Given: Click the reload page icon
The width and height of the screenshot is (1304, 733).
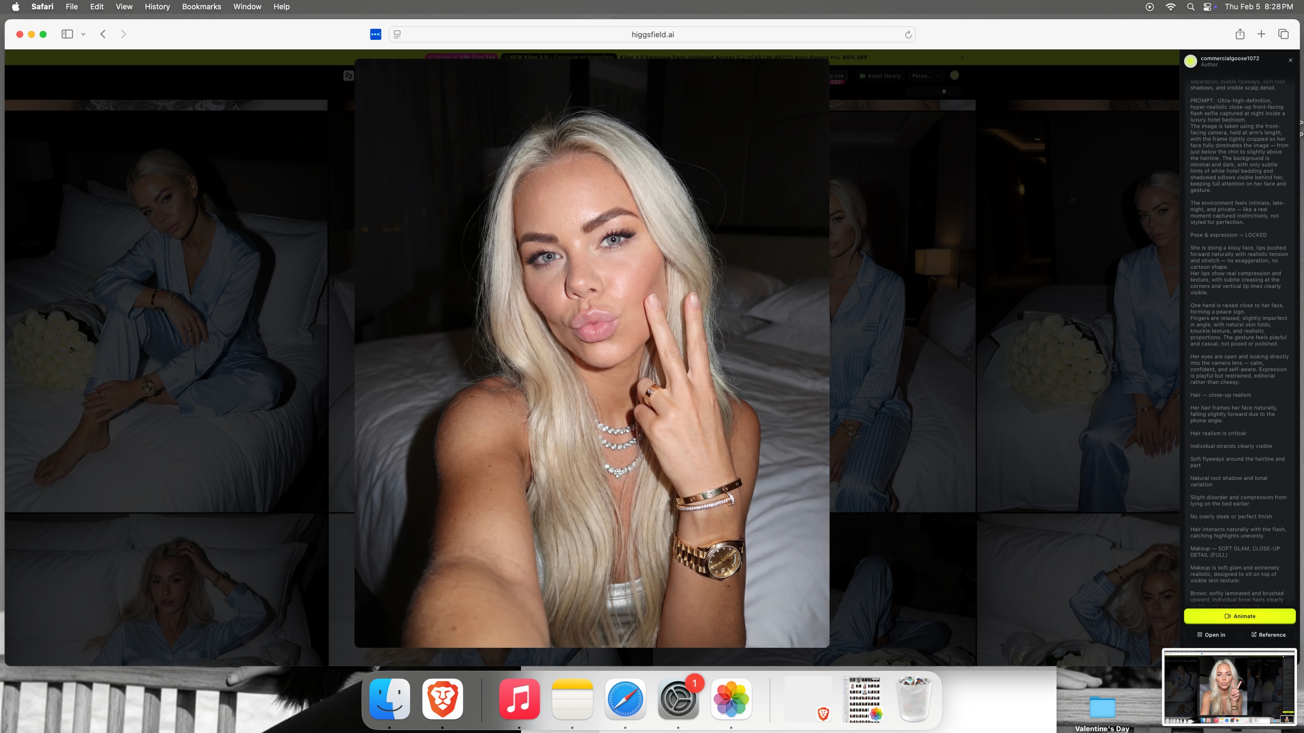Looking at the screenshot, I should [908, 34].
